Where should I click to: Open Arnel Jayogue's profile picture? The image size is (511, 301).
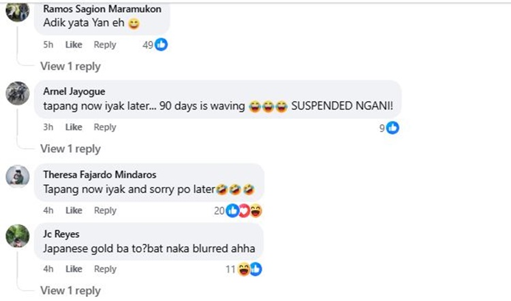(17, 93)
